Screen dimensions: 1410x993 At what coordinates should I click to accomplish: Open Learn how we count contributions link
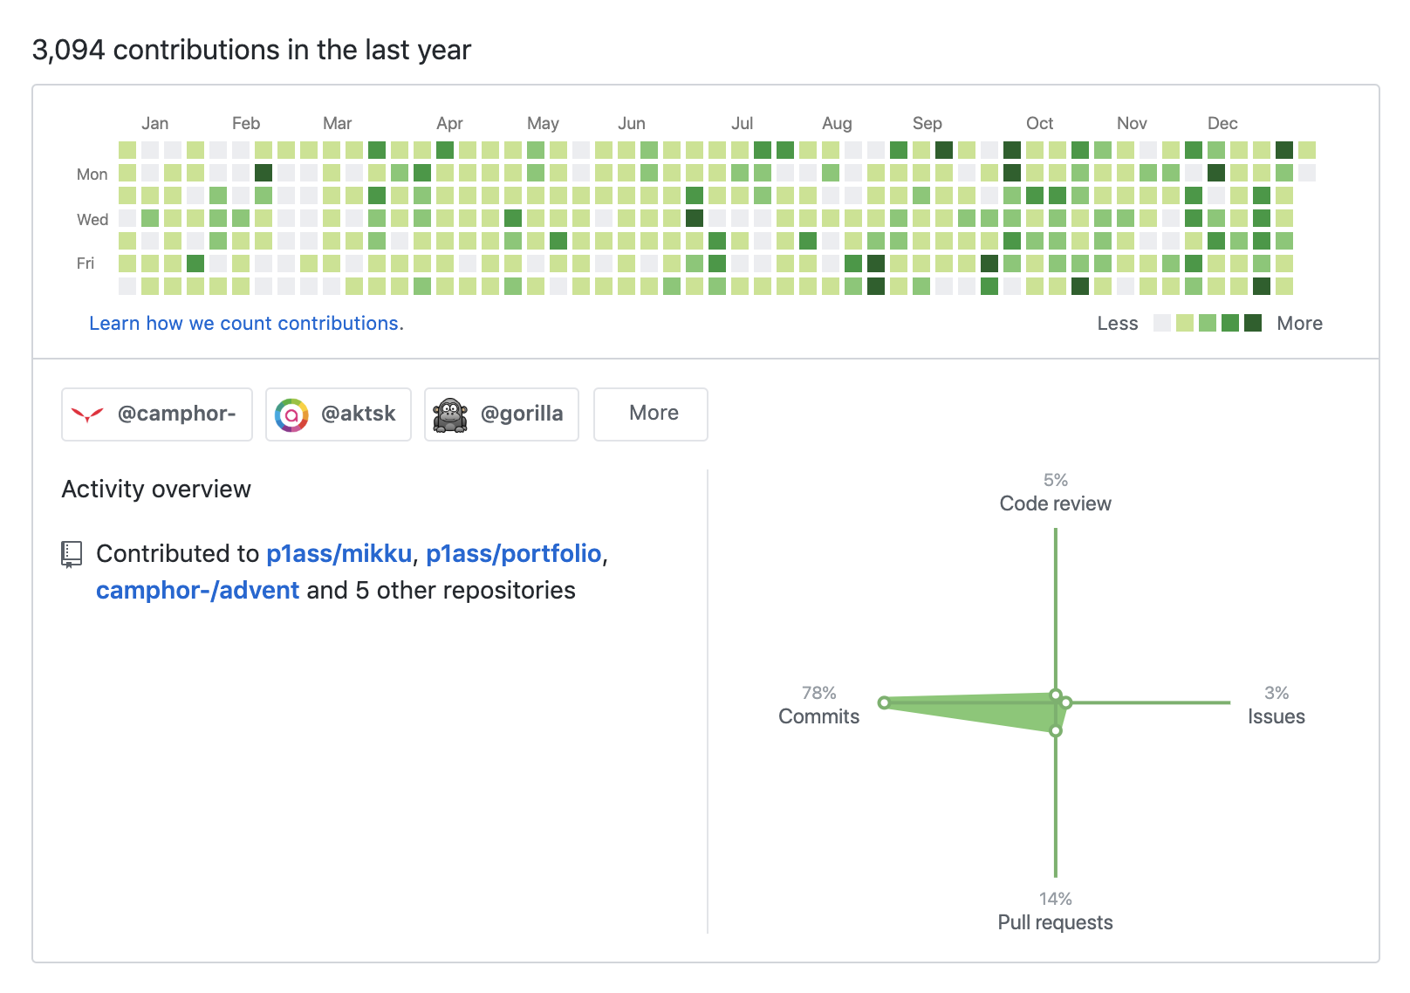tap(246, 324)
